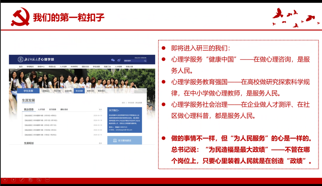The height and width of the screenshot is (186, 322).
Task: Open the 科学研究 navigation item
Action: click(x=74, y=67)
